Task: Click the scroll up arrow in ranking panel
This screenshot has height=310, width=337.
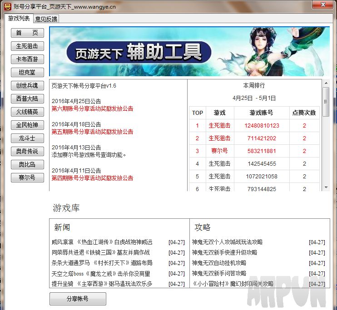Action: coord(326,83)
